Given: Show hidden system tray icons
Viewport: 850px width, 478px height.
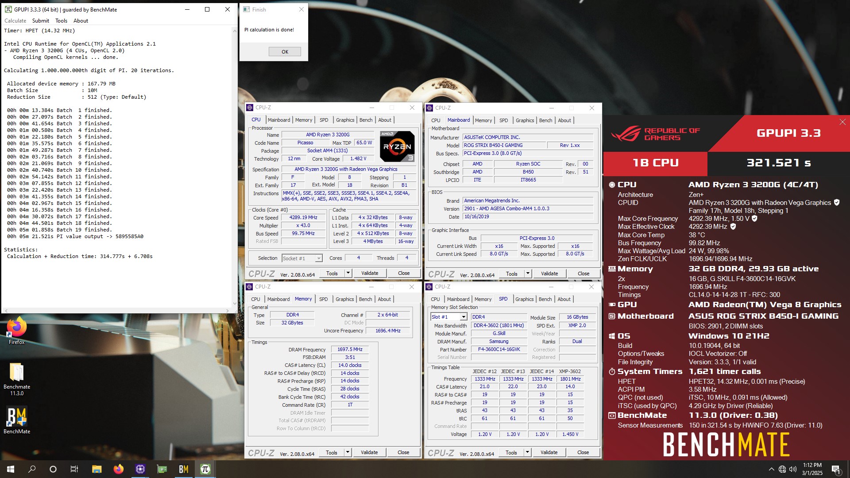Looking at the screenshot, I should point(771,469).
